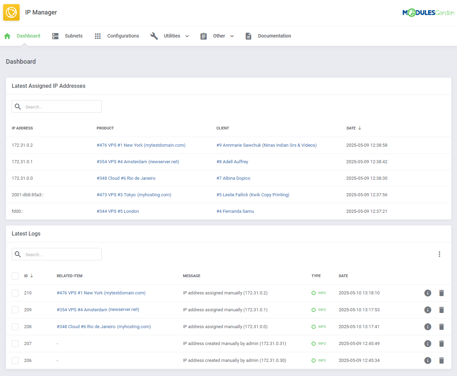Click the Other clipboard icon
Image resolution: width=457 pixels, height=376 pixels.
pos(204,36)
